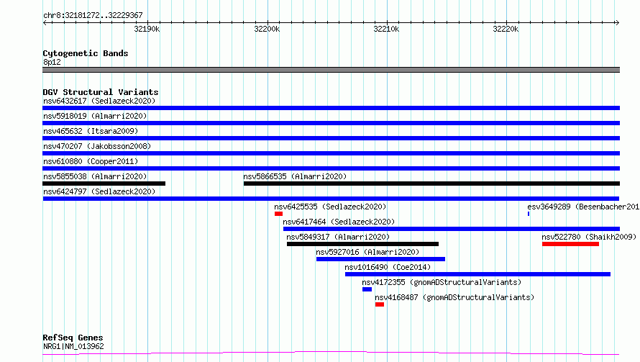Image resolution: width=640 pixels, height=362 pixels.
Task: Click the blue bar for nsv610880
Action: (x=331, y=168)
